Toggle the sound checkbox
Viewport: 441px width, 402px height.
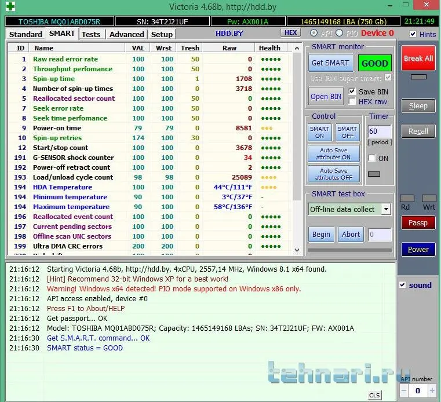pos(403,285)
